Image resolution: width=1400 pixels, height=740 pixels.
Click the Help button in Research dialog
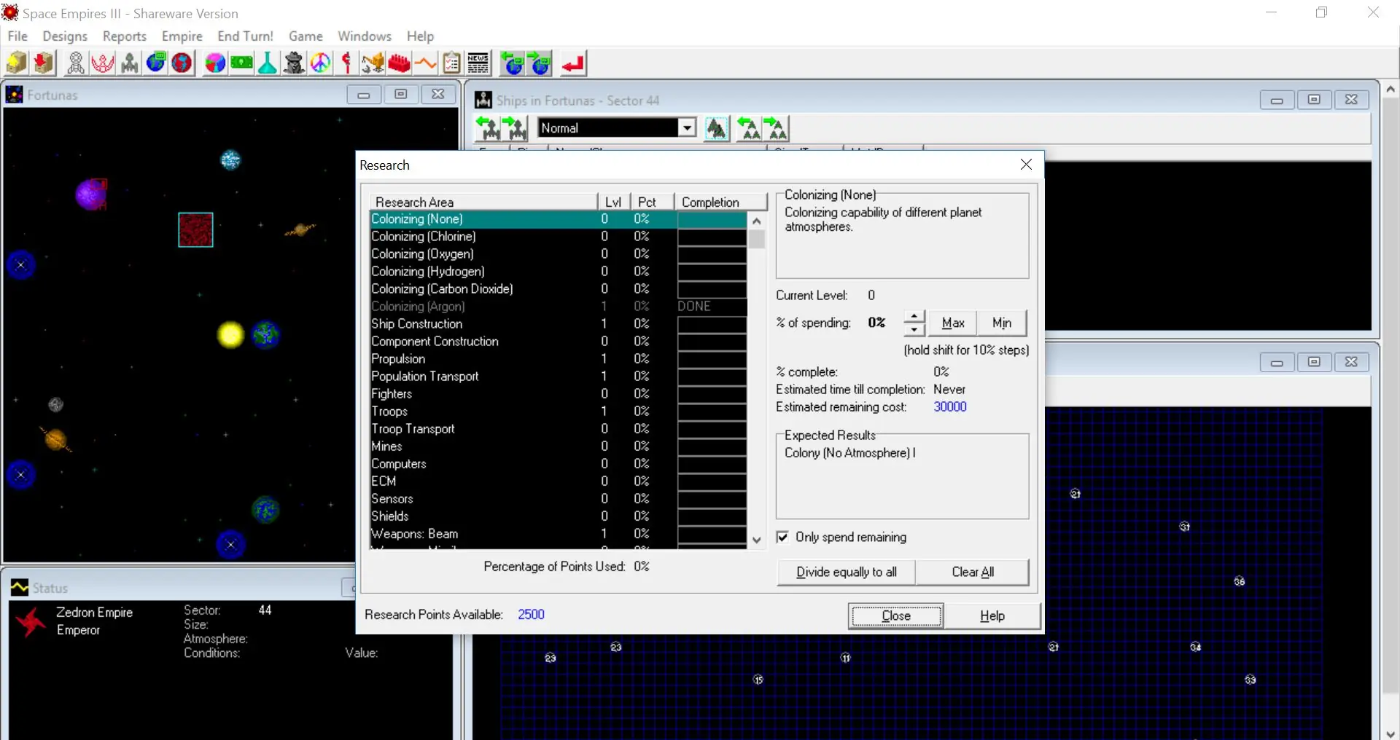992,616
